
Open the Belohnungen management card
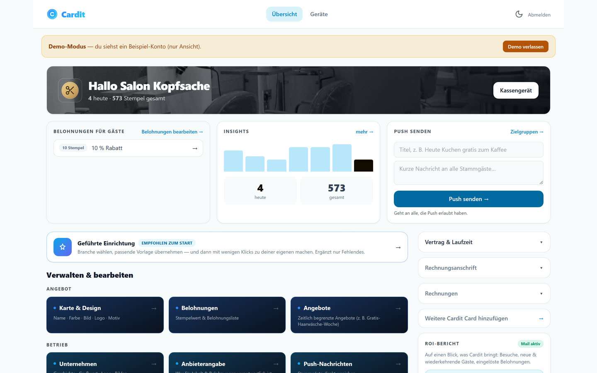(x=227, y=315)
